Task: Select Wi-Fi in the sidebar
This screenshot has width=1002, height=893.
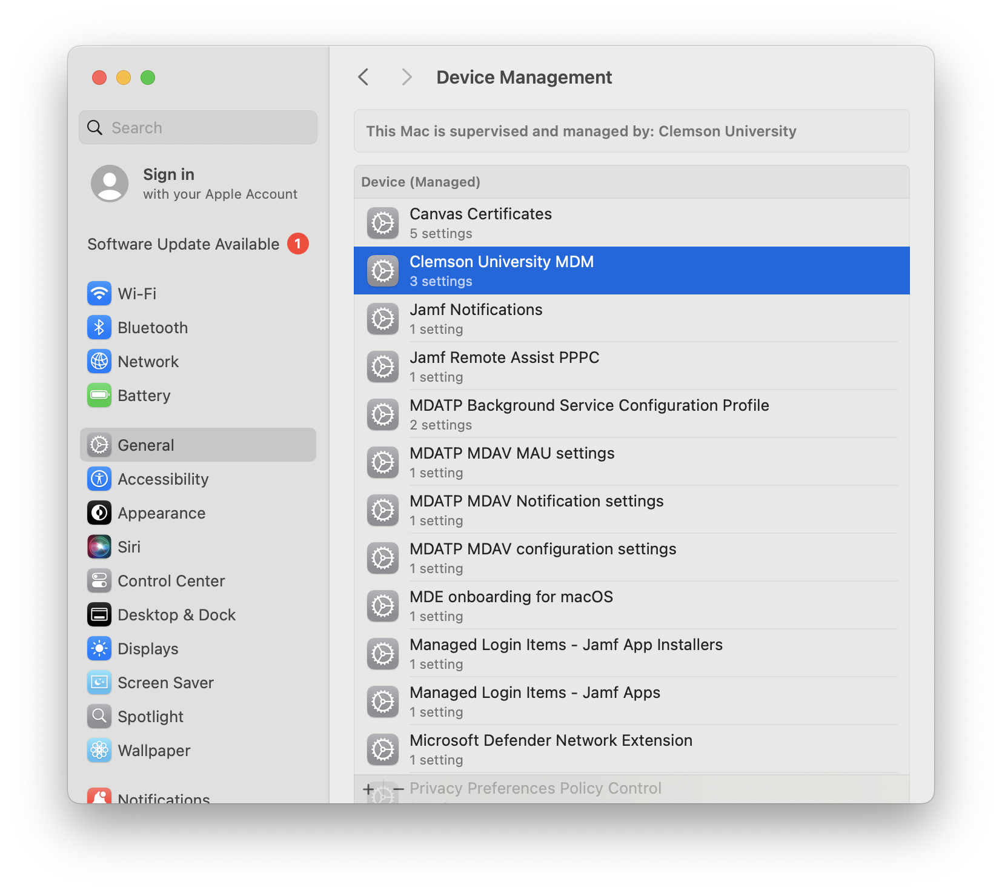Action: pyautogui.click(x=198, y=294)
